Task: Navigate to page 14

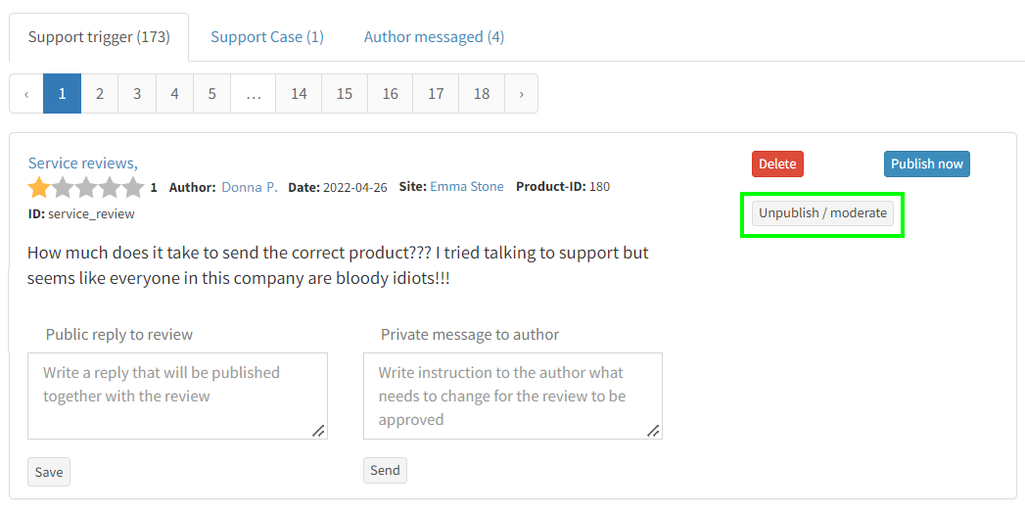Action: coord(299,94)
